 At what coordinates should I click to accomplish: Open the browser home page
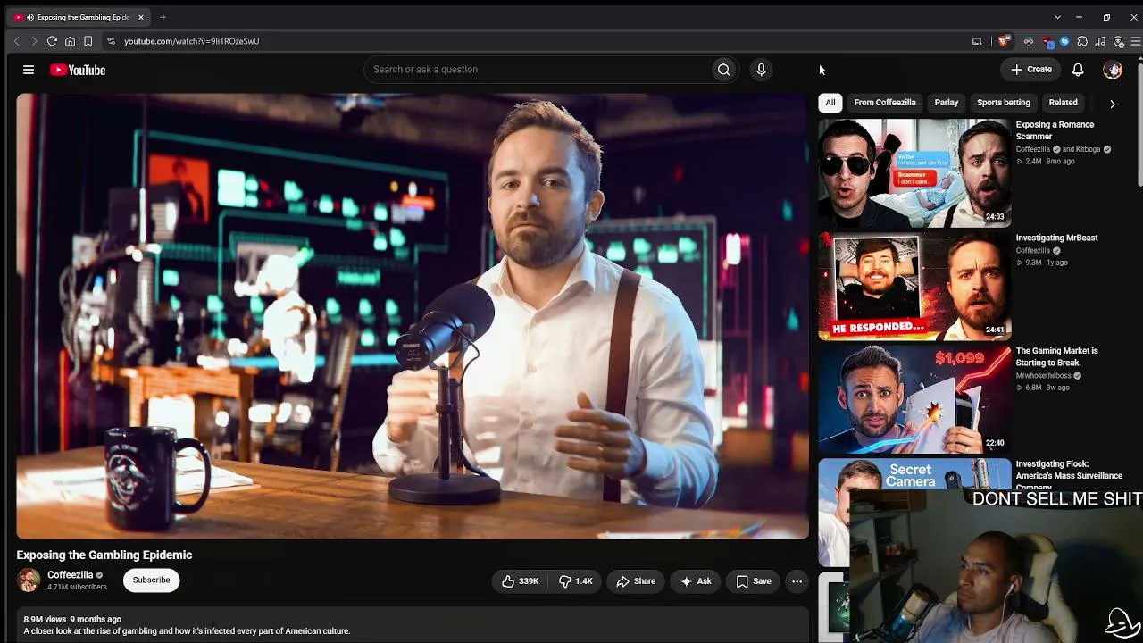[70, 41]
